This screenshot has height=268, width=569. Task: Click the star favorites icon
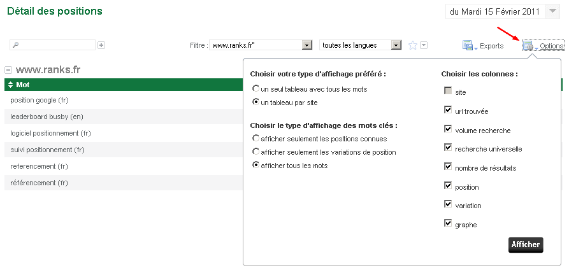point(413,45)
